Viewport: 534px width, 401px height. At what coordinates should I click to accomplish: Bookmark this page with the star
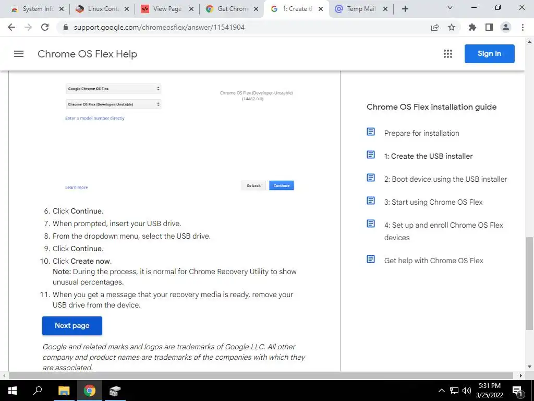coord(452,27)
